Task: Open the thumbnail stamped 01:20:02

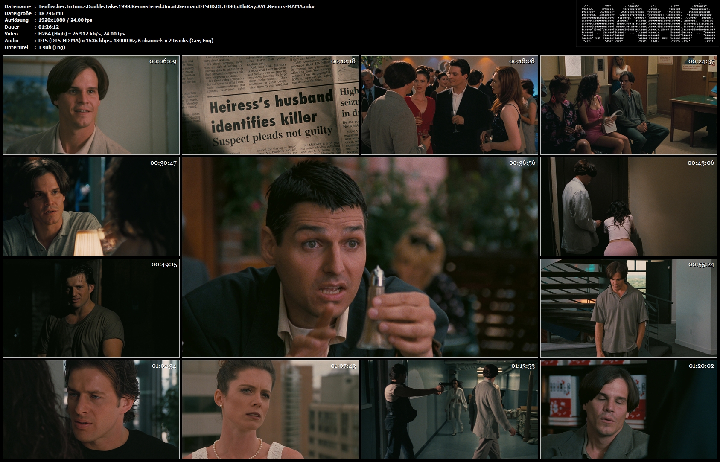Action: (629, 410)
